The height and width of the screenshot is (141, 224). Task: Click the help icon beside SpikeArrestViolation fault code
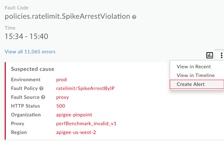[134, 17]
